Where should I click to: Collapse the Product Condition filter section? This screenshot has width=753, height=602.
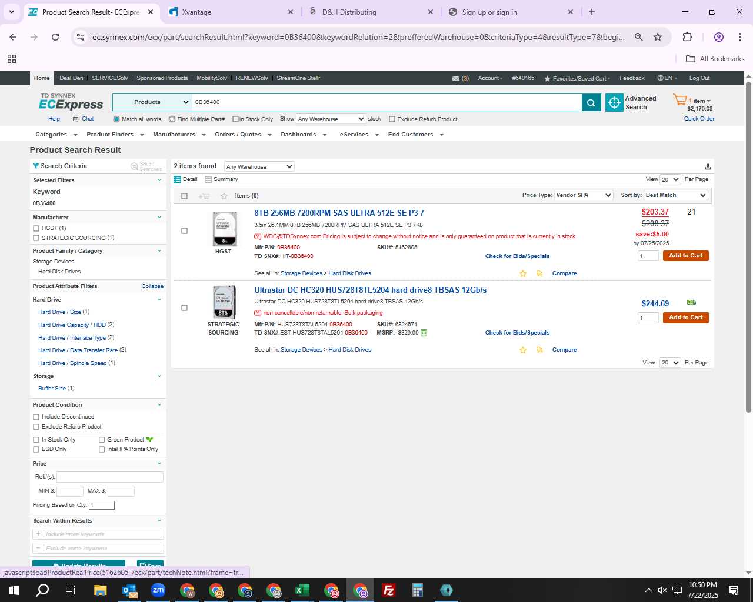[x=159, y=405]
